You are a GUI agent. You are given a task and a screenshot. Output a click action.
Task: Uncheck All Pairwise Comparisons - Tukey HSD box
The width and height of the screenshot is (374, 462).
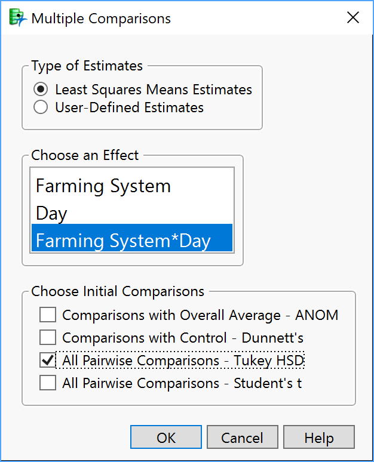coord(48,360)
